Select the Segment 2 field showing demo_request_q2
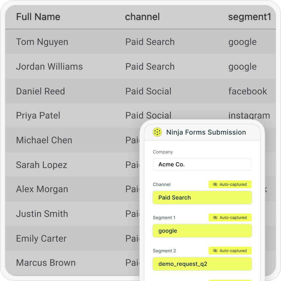Image resolution: width=281 pixels, height=281 pixels. point(202,264)
